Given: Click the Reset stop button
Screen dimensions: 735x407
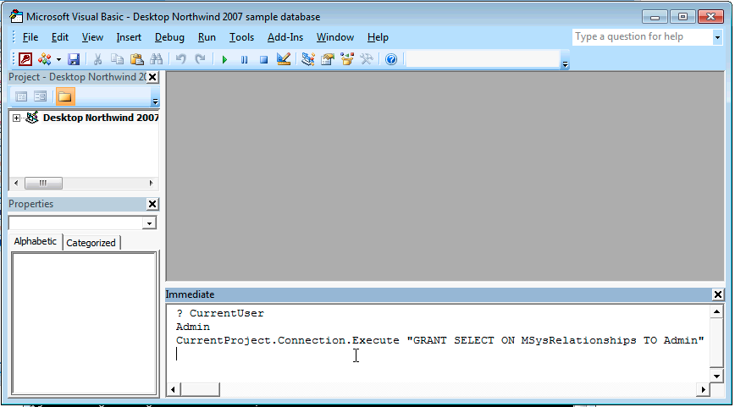Looking at the screenshot, I should [x=263, y=59].
